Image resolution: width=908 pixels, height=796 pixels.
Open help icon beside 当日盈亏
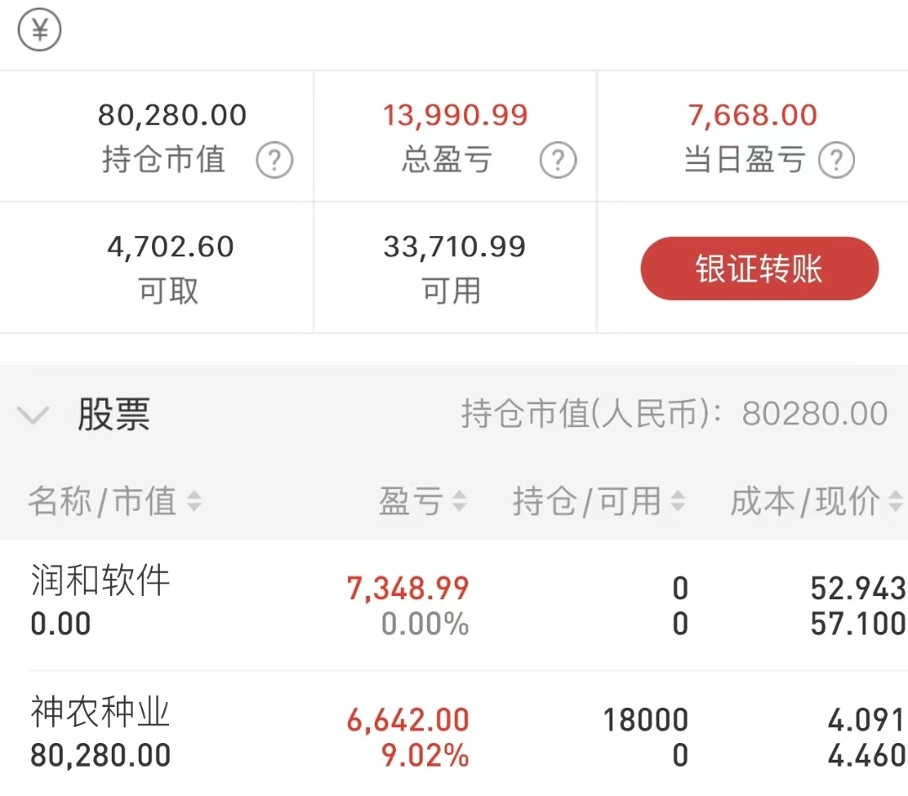[x=837, y=160]
